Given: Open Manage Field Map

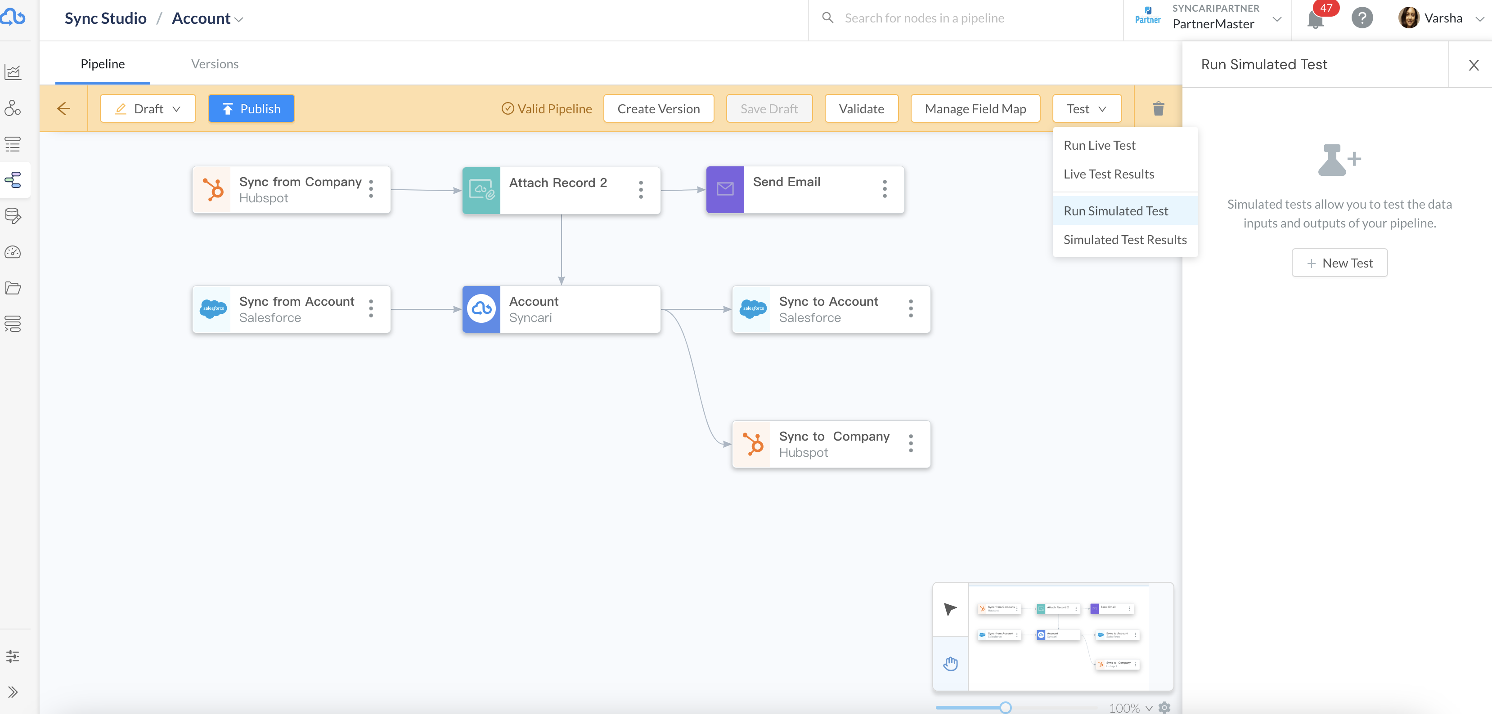Looking at the screenshot, I should [x=975, y=108].
